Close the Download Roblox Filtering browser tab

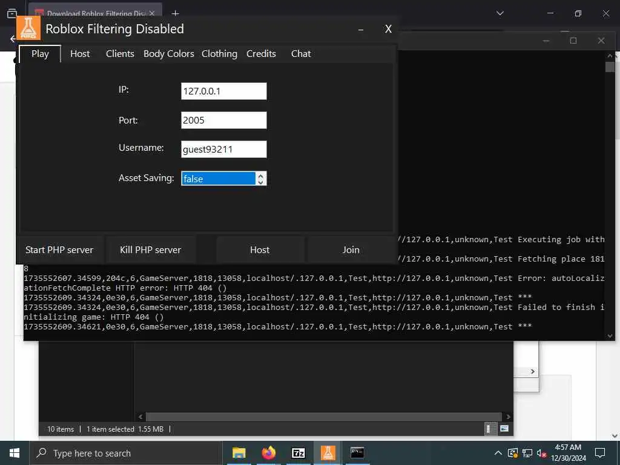pos(152,13)
